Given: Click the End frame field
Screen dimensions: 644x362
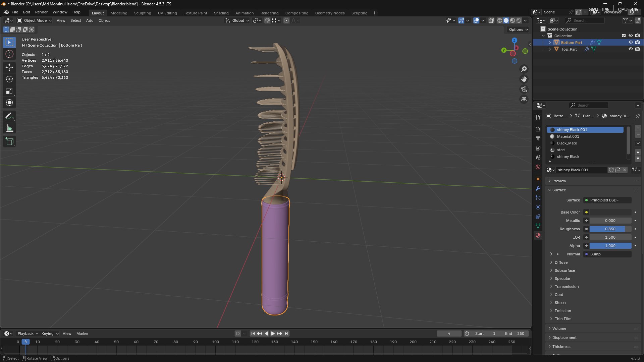Looking at the screenshot, I should click(x=515, y=334).
